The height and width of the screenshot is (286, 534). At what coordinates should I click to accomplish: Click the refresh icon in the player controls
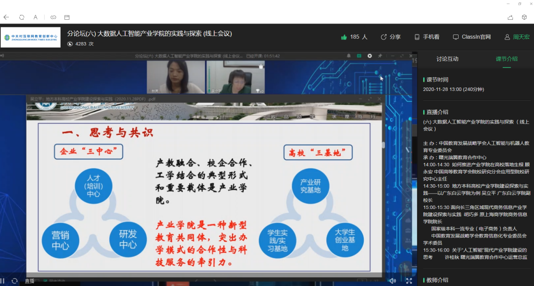pos(15,281)
